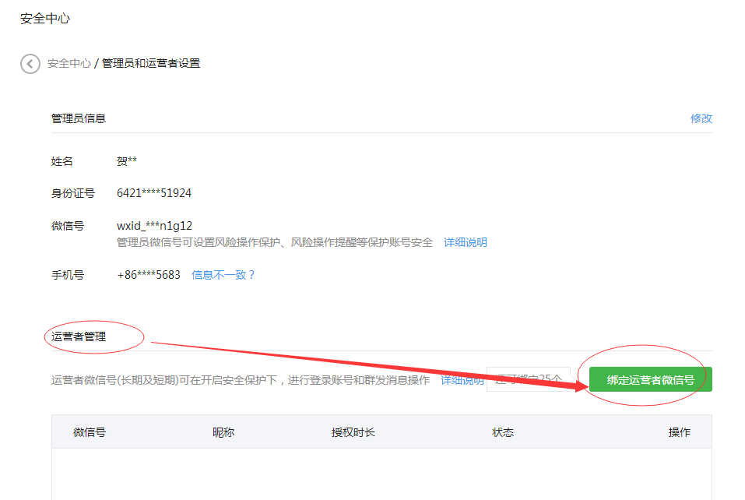Click the phone number +86****5683
This screenshot has width=745, height=500.
pyautogui.click(x=149, y=275)
